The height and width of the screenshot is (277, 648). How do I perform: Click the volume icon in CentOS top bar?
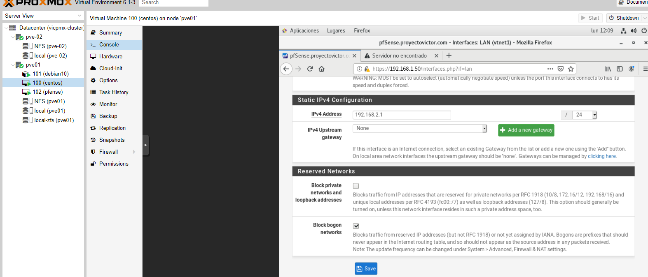click(x=634, y=30)
